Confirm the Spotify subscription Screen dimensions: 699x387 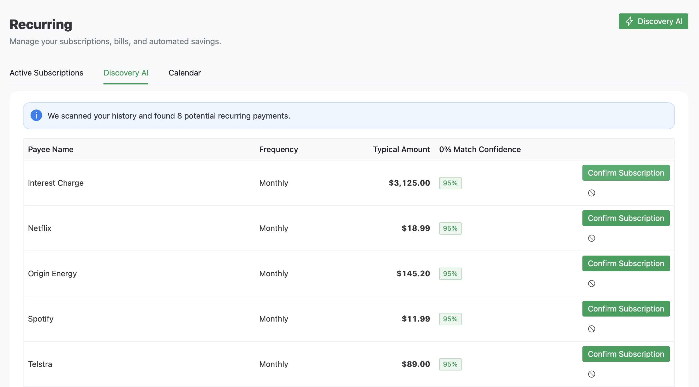tap(626, 309)
